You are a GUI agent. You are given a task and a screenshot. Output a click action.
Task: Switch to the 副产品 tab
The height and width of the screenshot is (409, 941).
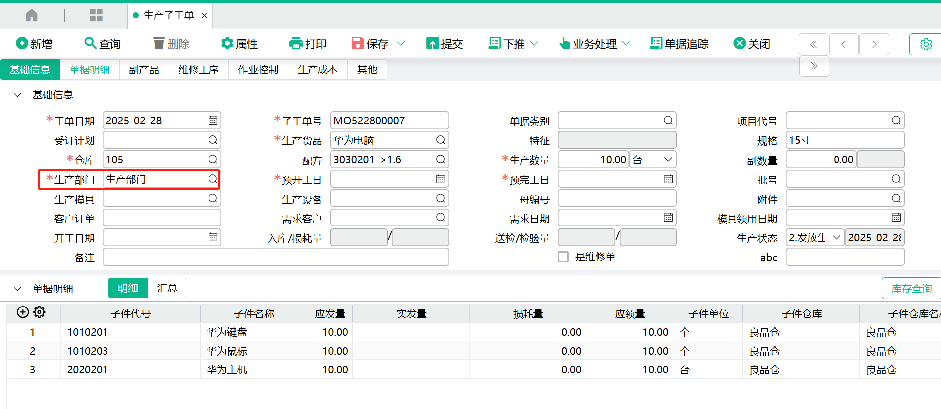[x=144, y=70]
